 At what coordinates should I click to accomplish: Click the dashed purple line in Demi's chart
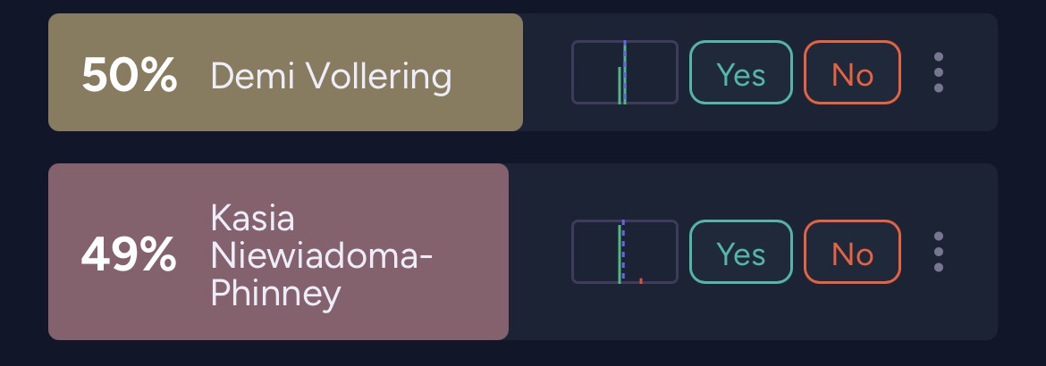625,72
